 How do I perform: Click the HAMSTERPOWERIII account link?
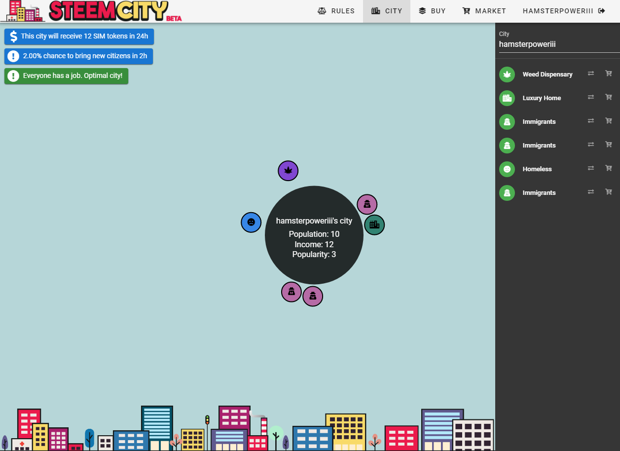click(x=557, y=11)
